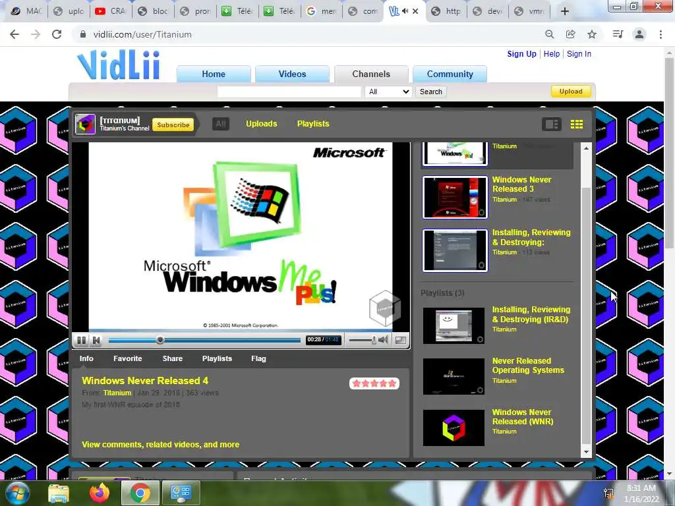Open the Playlists tab below the video
The height and width of the screenshot is (506, 675).
pyautogui.click(x=217, y=358)
